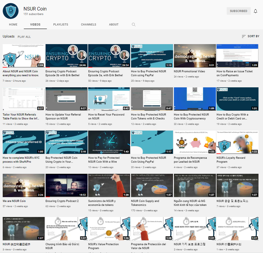Viewport: 263px width, 253px height.
Task: Click Nguồn cung NSUR video title
Action: pos(190,203)
